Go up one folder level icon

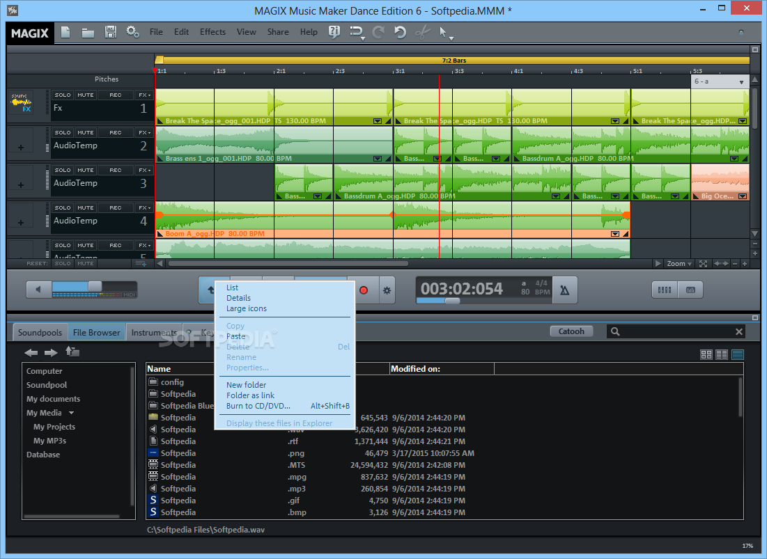pyautogui.click(x=72, y=352)
